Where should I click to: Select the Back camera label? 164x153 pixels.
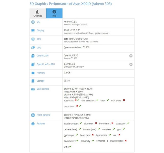43,89
